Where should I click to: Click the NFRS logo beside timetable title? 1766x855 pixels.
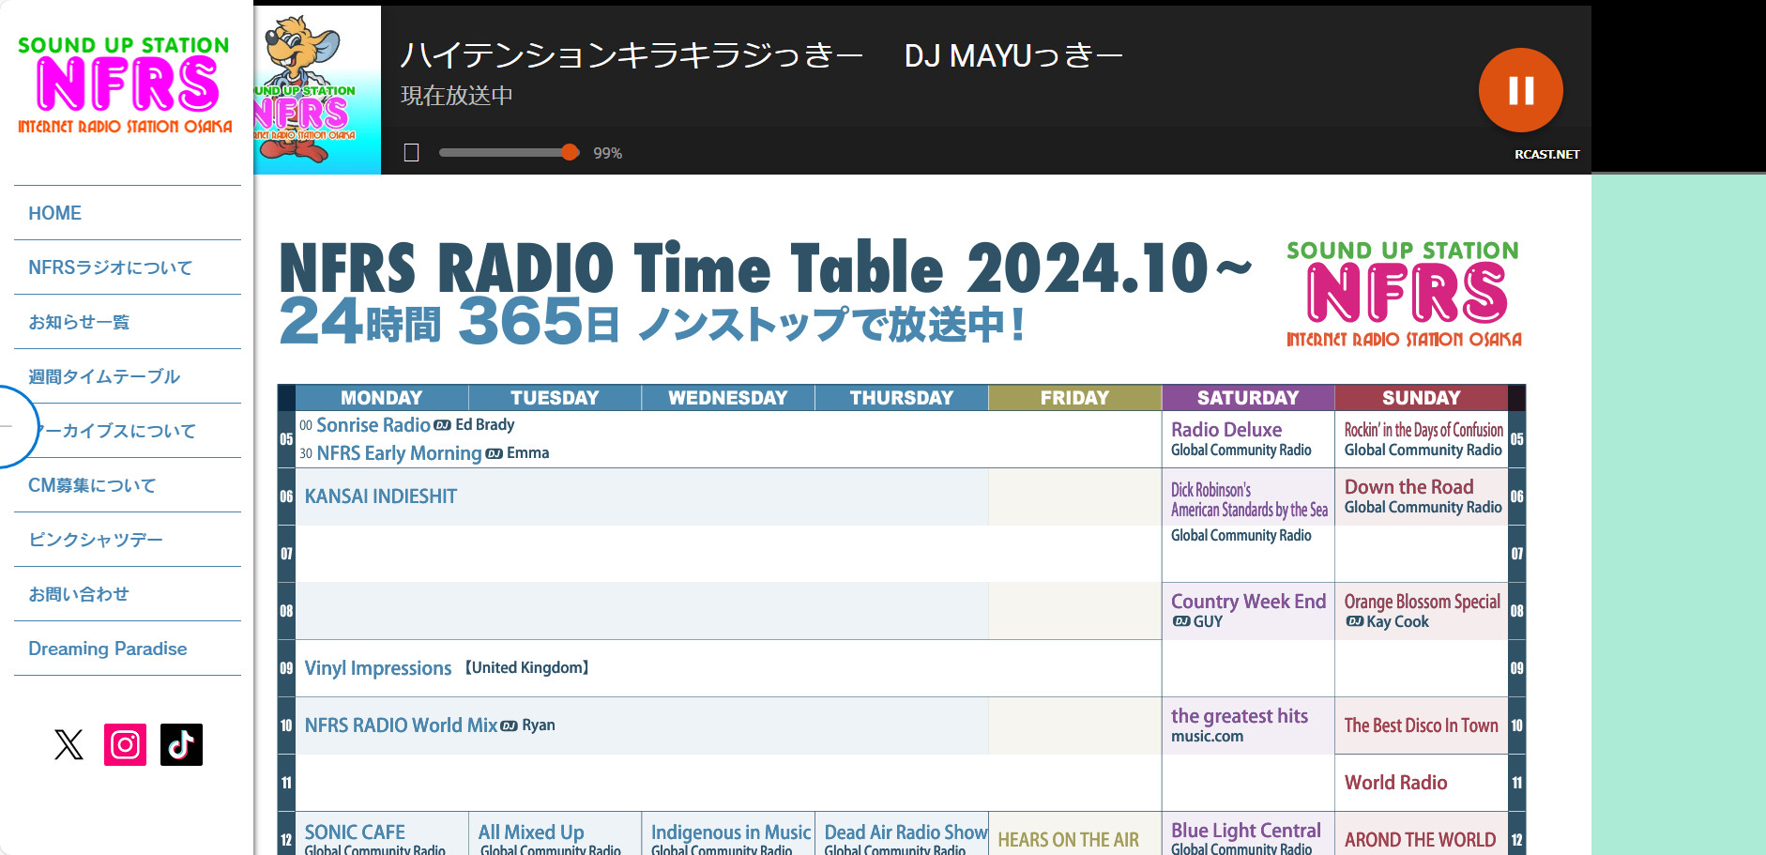click(x=1404, y=294)
